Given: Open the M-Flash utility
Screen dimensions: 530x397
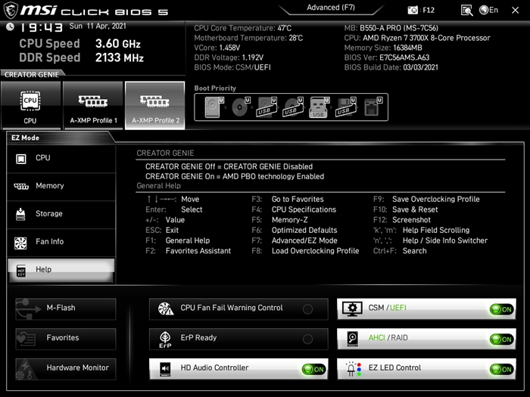Looking at the screenshot, I should click(66, 309).
